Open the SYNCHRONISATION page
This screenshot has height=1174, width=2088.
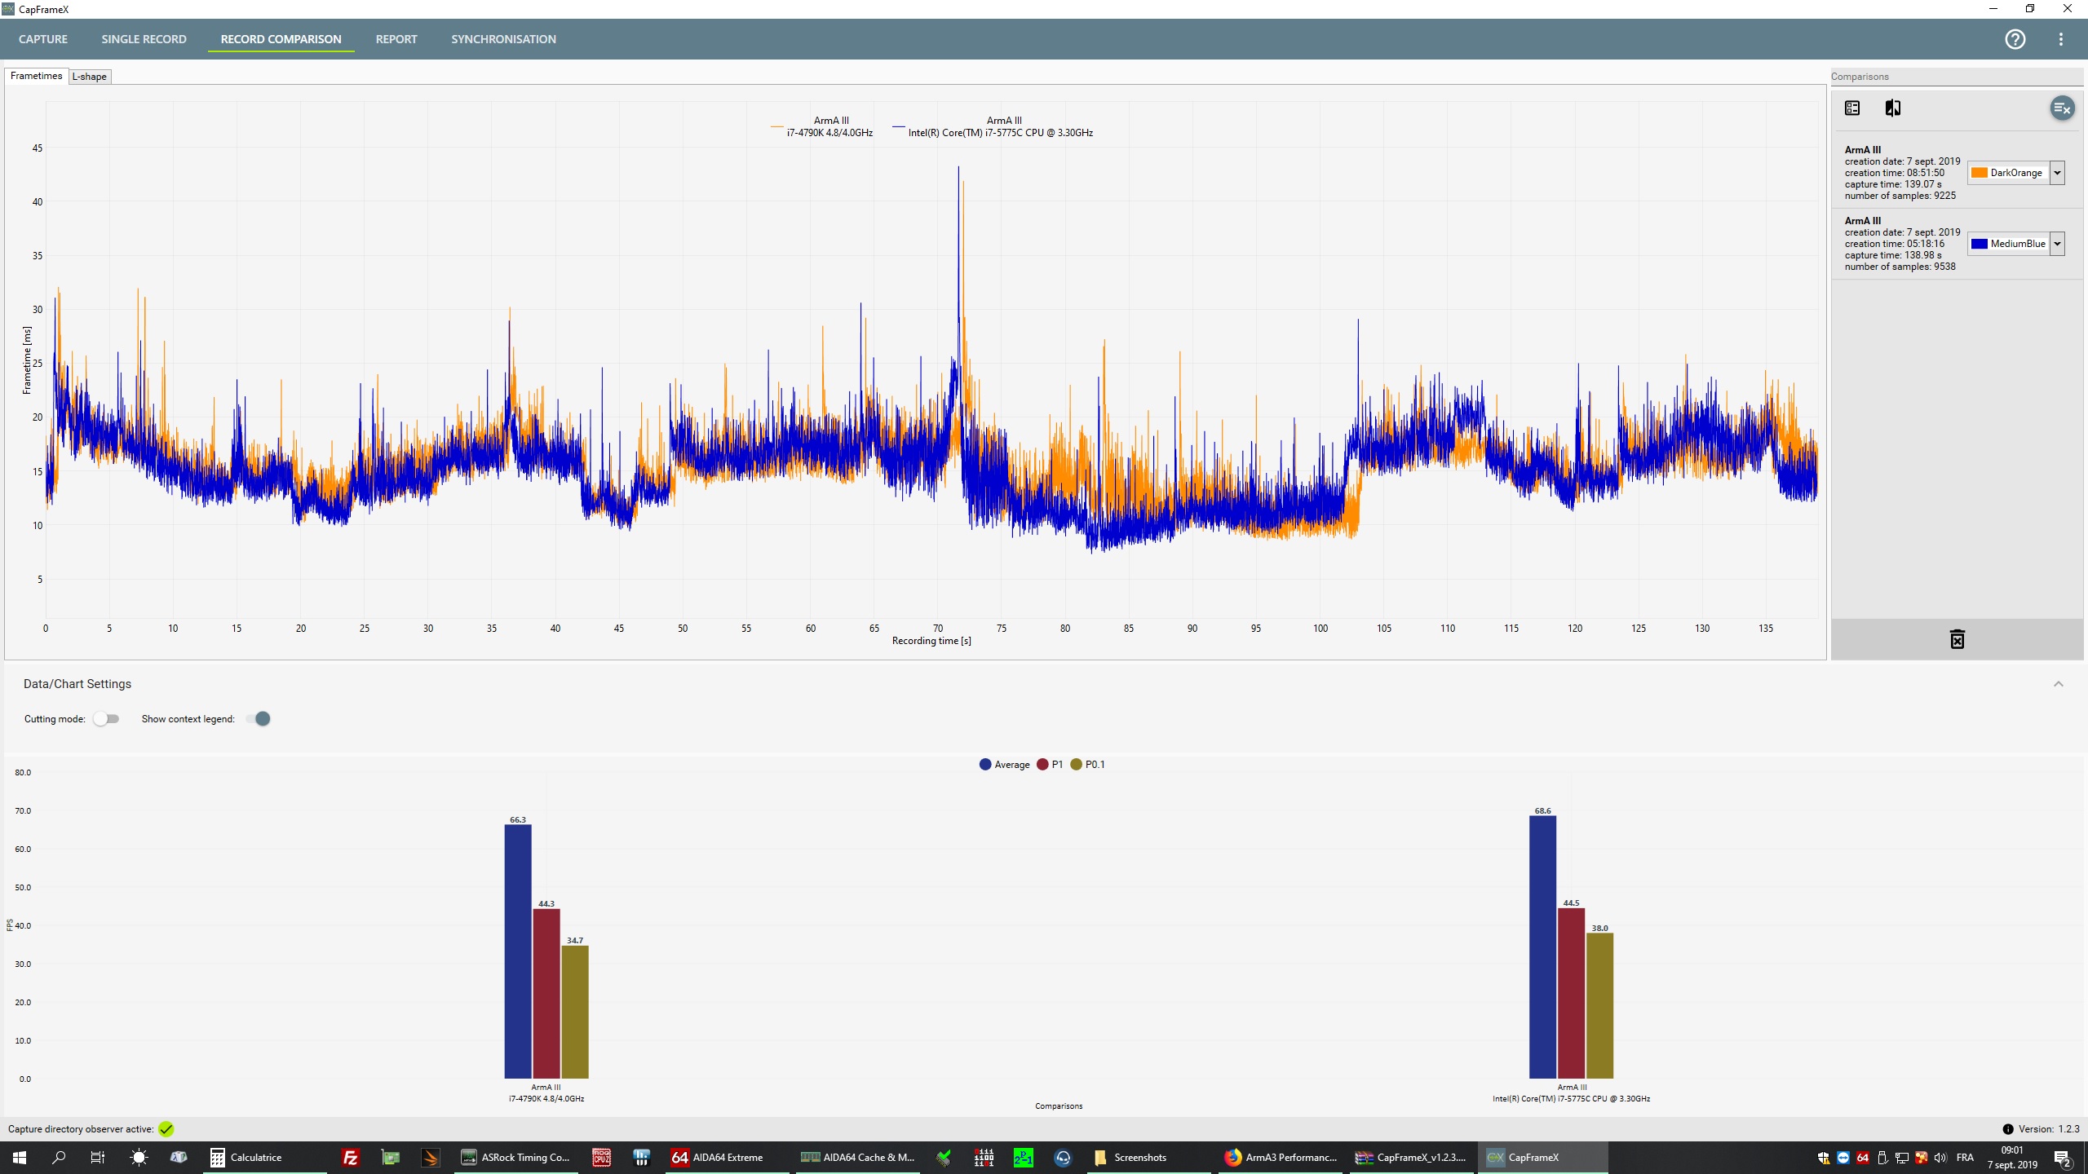(x=503, y=39)
